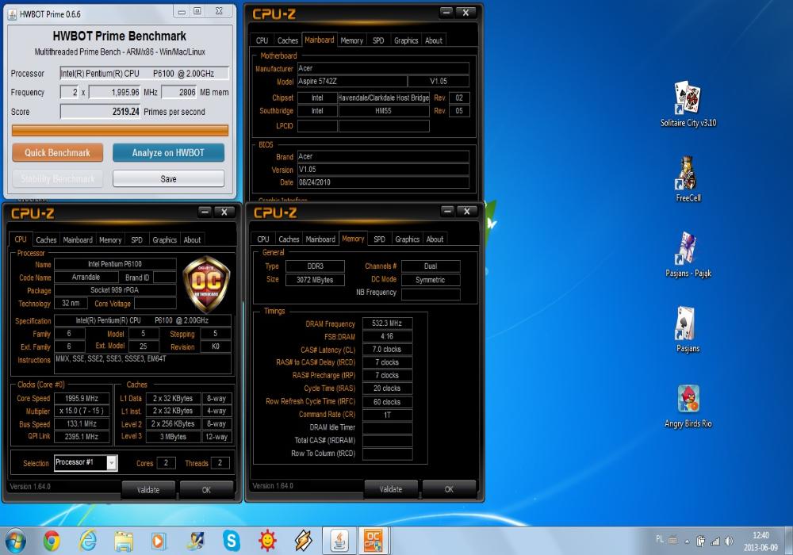Switch to SPD tab in Mainboard window
The width and height of the screenshot is (793, 555).
point(378,40)
